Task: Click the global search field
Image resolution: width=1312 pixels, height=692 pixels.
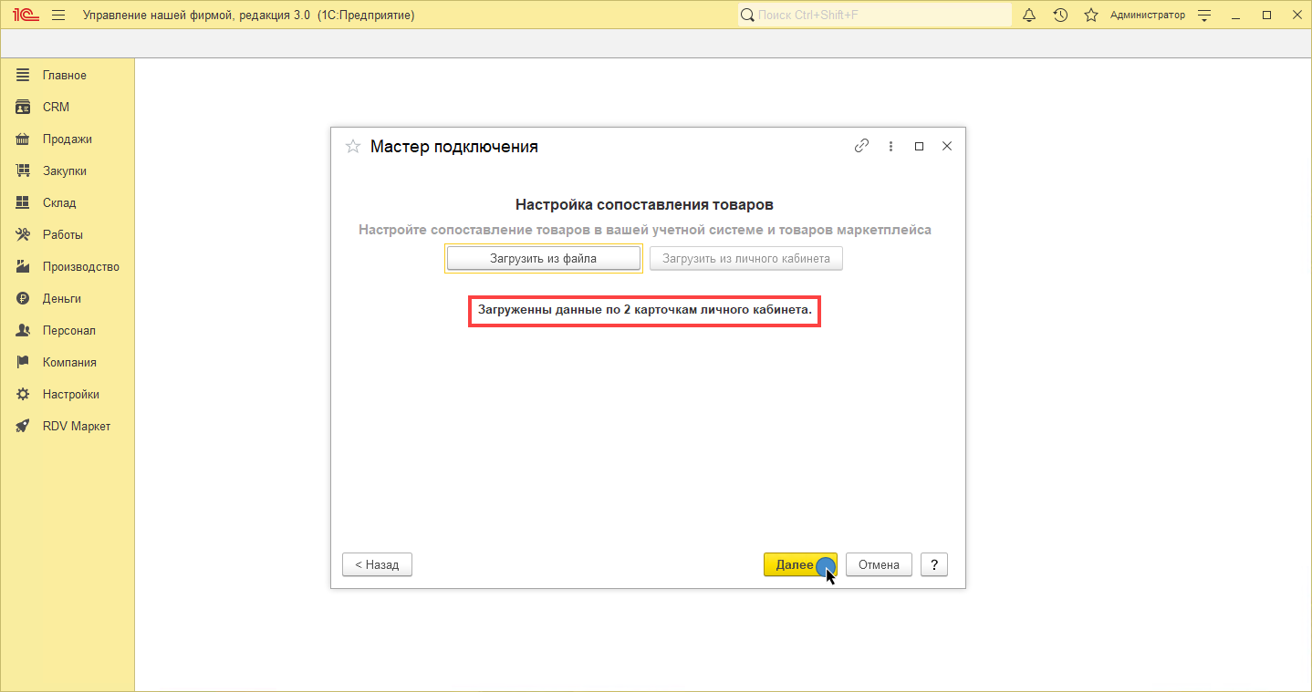Action: (875, 15)
